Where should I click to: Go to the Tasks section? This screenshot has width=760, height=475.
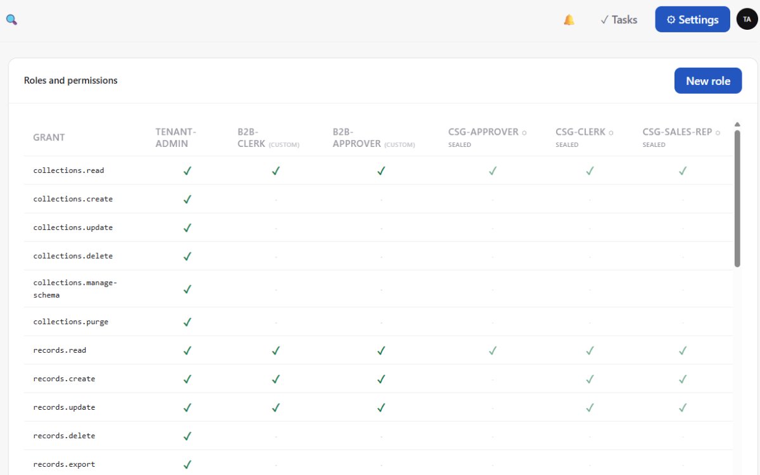(619, 20)
